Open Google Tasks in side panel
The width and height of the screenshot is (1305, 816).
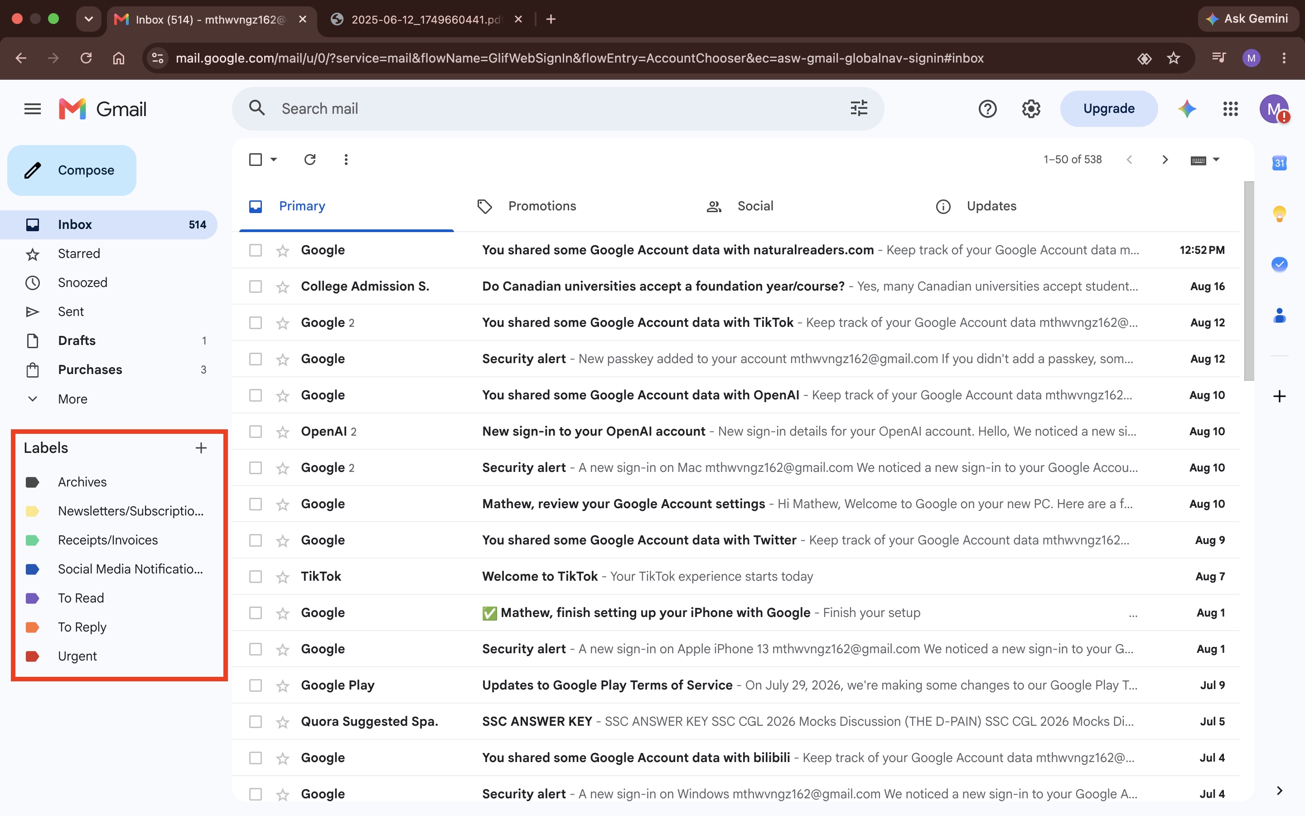click(1279, 264)
